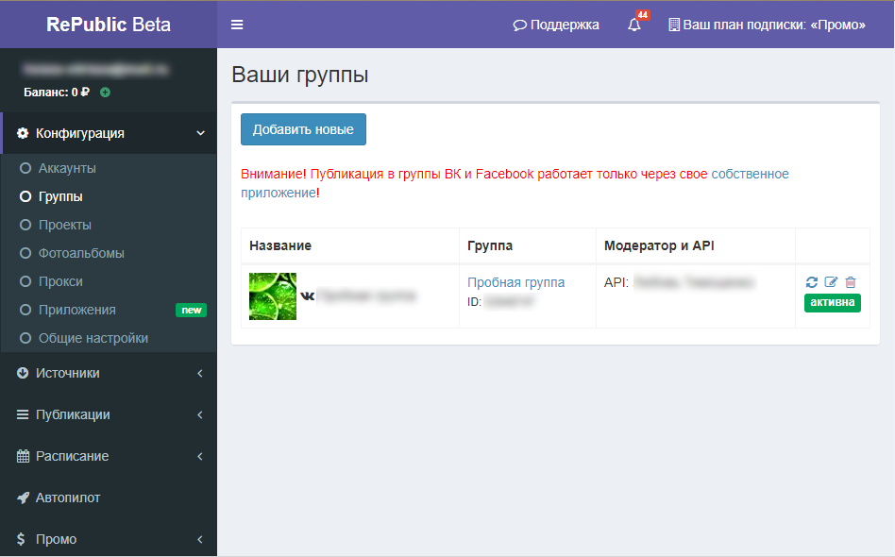
Task: Edit the Пробная группа group entry
Action: 831,282
